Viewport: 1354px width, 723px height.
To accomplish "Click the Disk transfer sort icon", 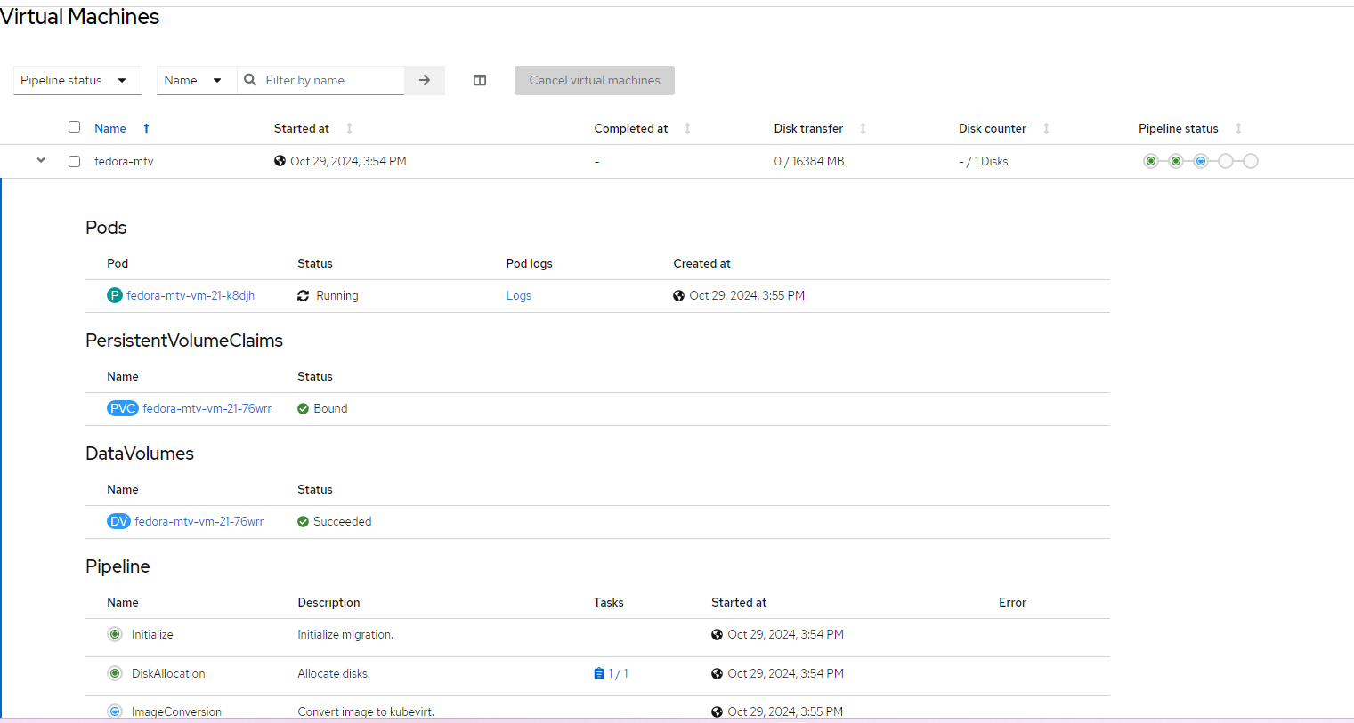I will click(x=863, y=128).
